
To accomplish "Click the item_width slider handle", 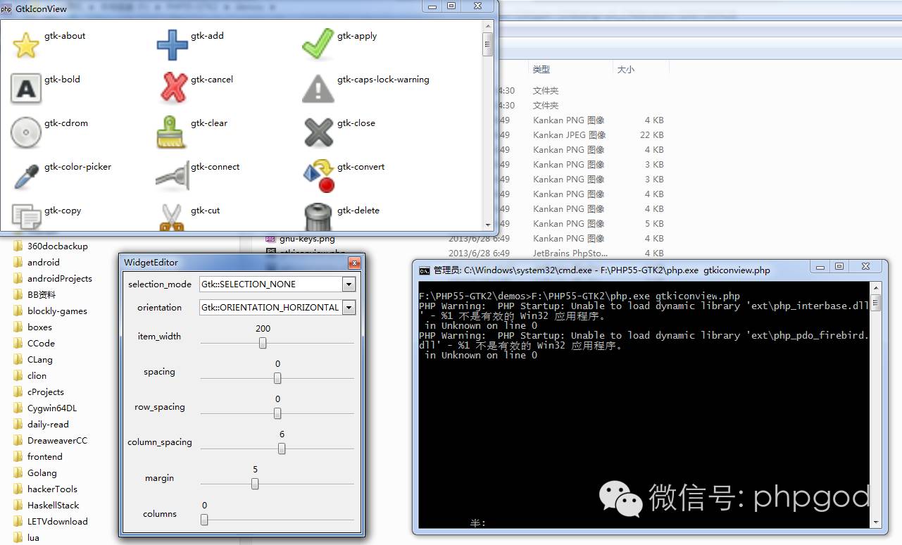I will (263, 343).
